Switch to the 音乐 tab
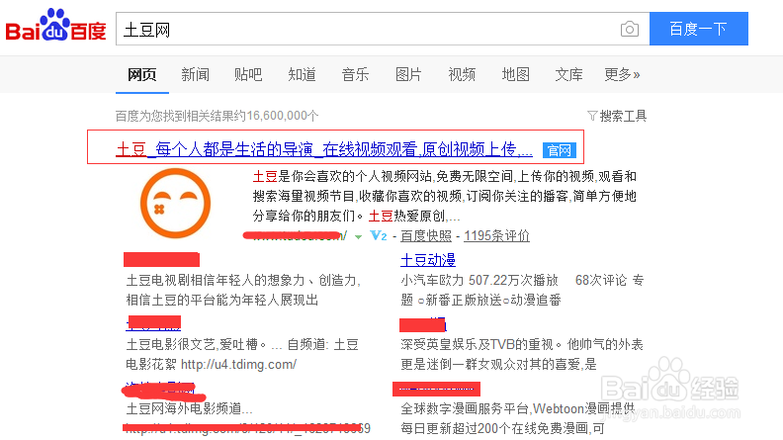The width and height of the screenshot is (783, 440). [355, 75]
